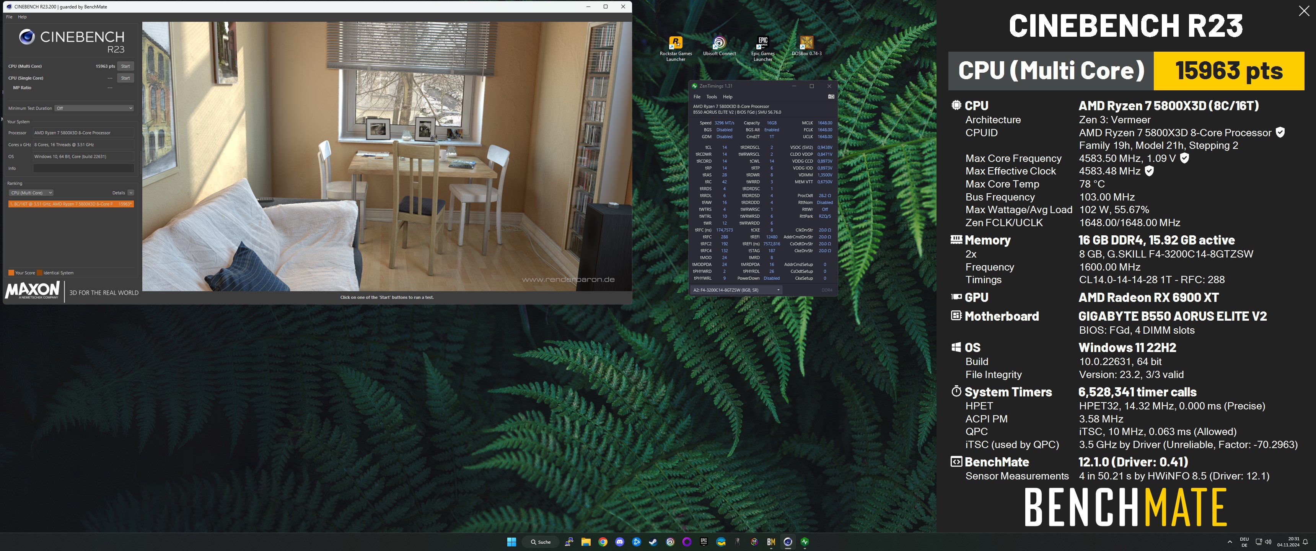Select the orange 5800X3D ranking entry
The width and height of the screenshot is (1316, 551).
(71, 204)
